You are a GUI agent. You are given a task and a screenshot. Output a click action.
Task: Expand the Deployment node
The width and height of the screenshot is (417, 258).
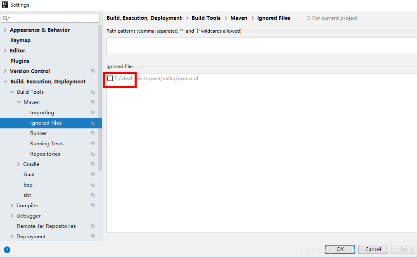[x=12, y=237]
